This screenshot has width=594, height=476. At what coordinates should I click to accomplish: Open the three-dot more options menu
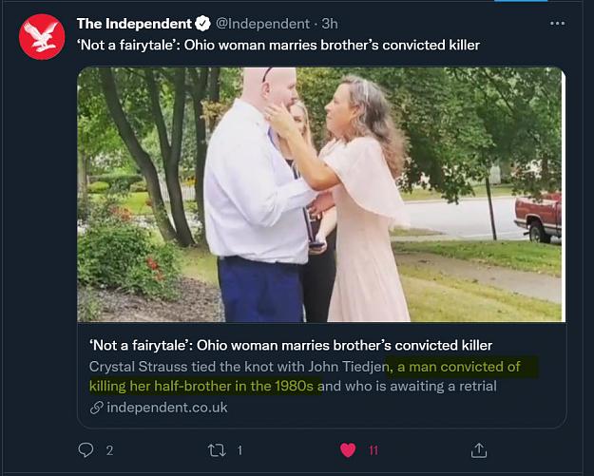[x=557, y=24]
